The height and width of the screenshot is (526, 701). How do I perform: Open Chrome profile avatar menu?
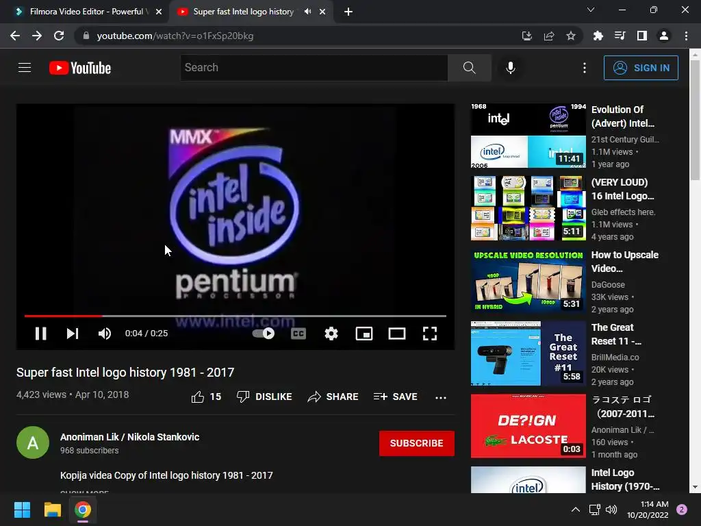click(x=664, y=36)
